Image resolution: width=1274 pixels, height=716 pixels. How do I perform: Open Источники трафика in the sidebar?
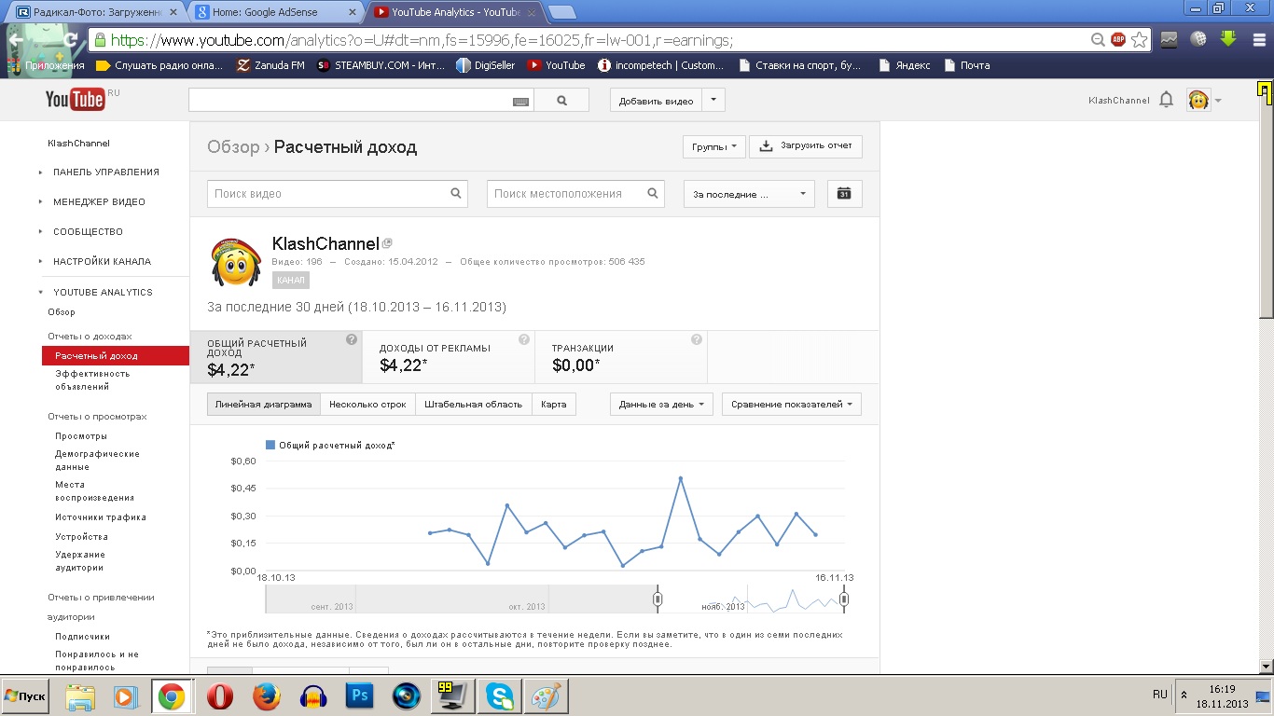[x=101, y=517]
